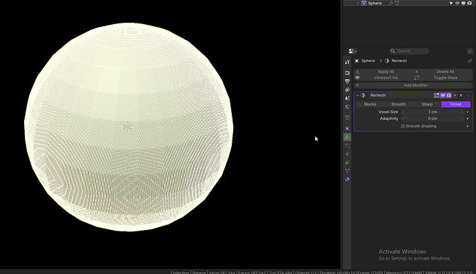476x274 pixels.
Task: Toggle Sphere viewport display monitor icon in outliner
Action: 464,3
